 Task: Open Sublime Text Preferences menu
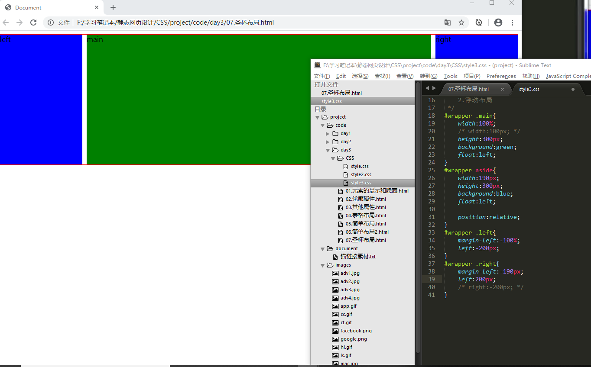[501, 76]
